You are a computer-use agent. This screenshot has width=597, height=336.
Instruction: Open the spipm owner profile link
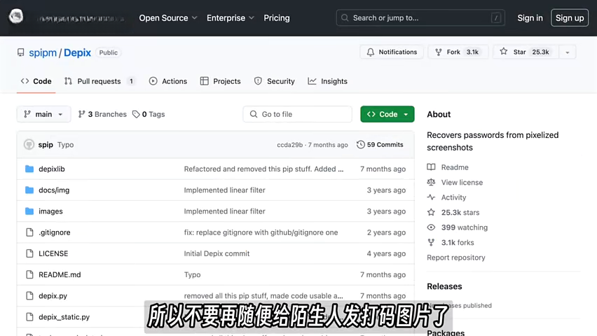pos(43,52)
